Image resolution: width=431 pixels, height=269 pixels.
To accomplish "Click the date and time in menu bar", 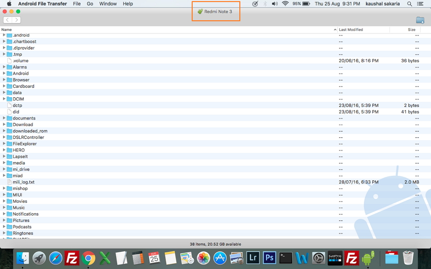I will coord(337,4).
